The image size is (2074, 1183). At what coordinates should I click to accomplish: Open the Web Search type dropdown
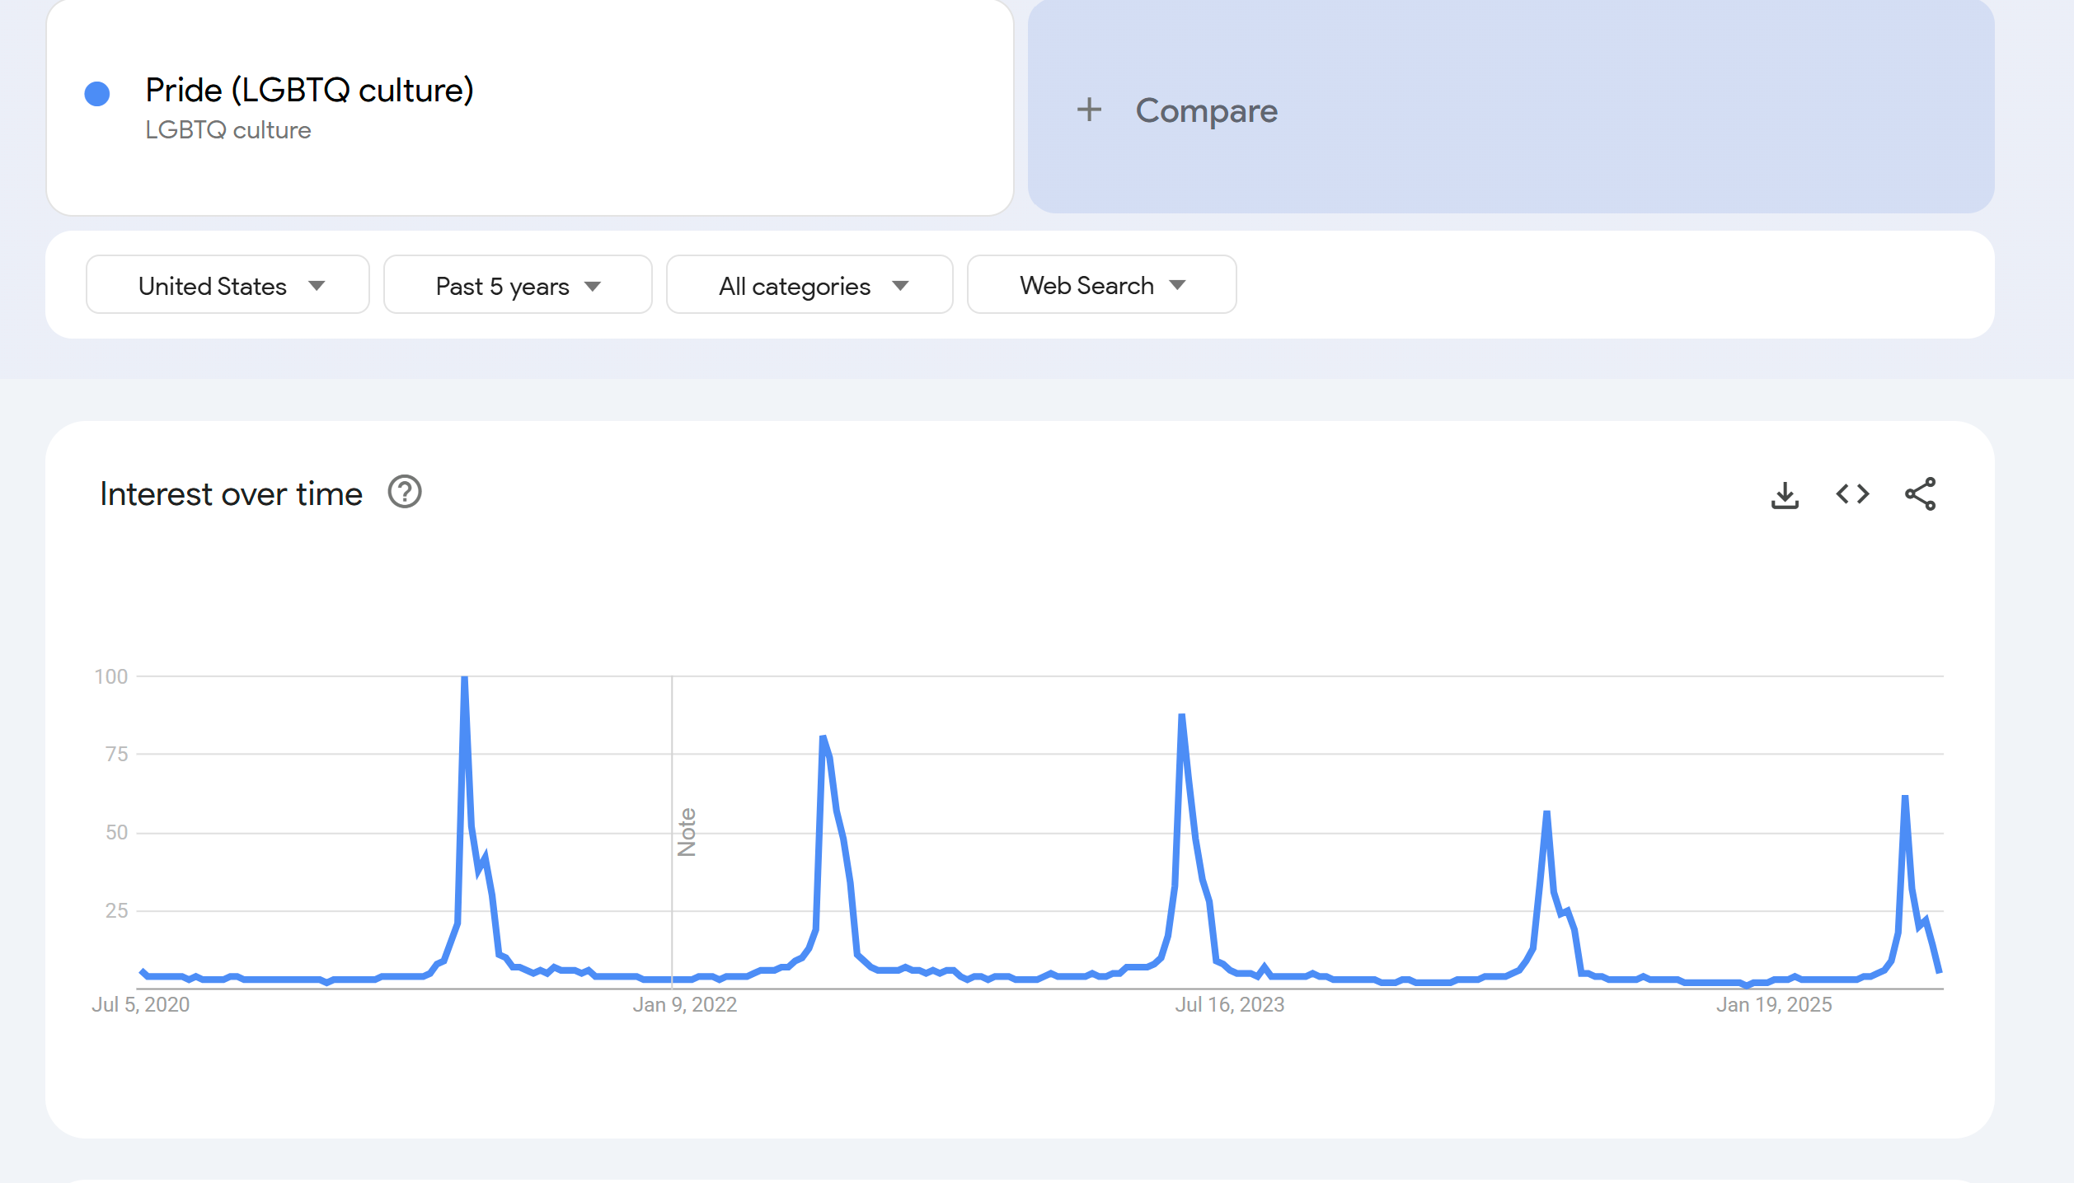1101,285
